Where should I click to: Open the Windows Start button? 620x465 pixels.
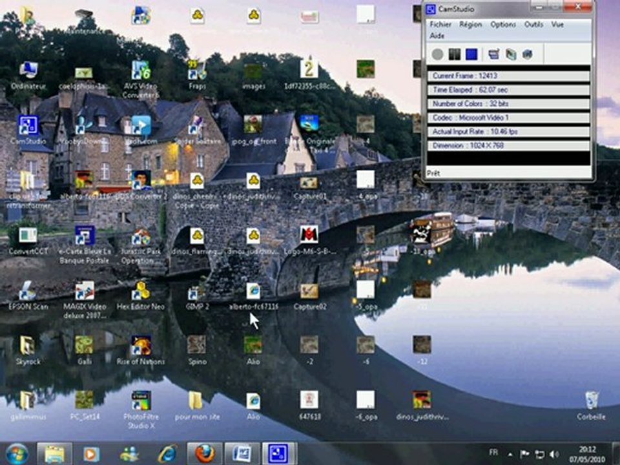pos(17,453)
